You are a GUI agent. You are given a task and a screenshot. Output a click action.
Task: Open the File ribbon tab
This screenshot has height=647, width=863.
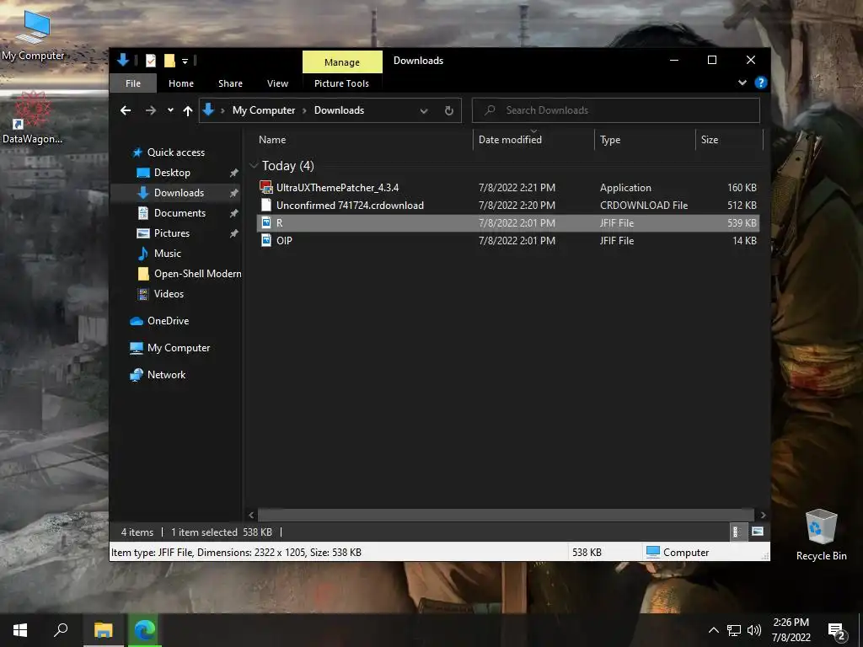[132, 83]
